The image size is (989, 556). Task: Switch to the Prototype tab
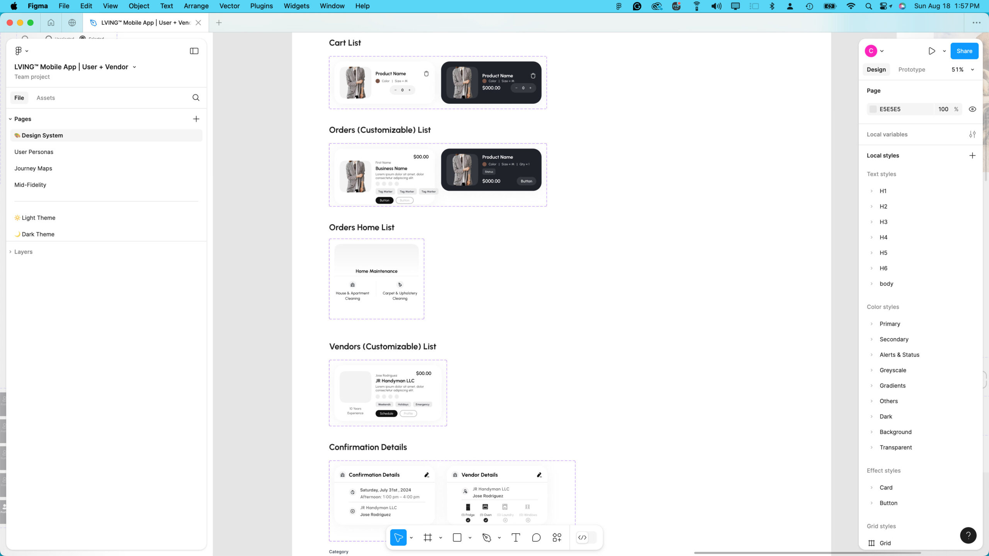(x=911, y=69)
